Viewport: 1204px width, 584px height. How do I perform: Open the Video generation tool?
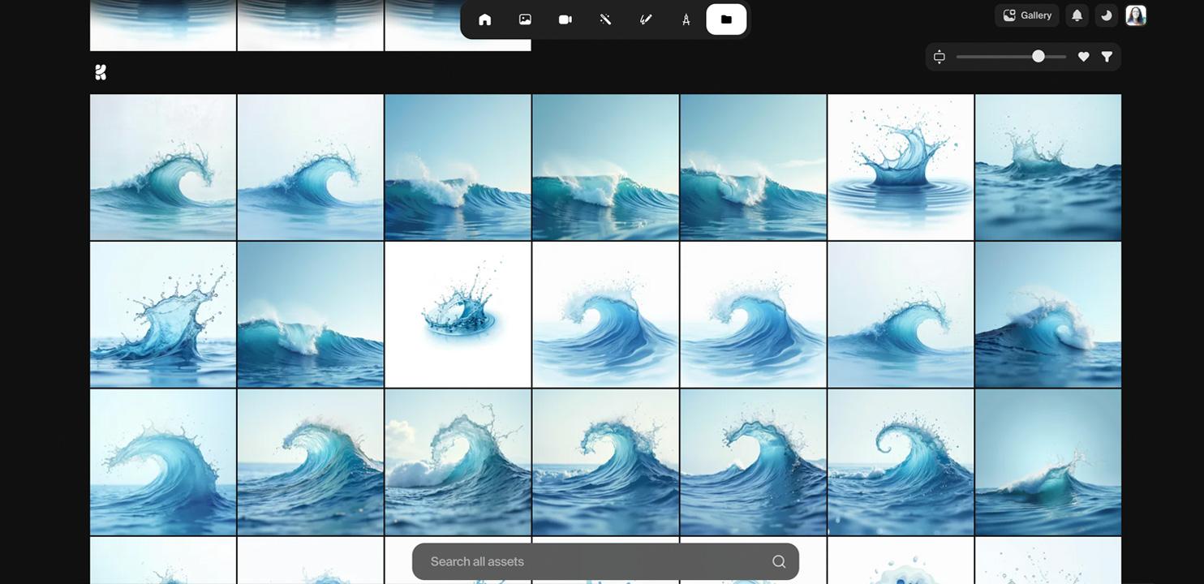[565, 19]
